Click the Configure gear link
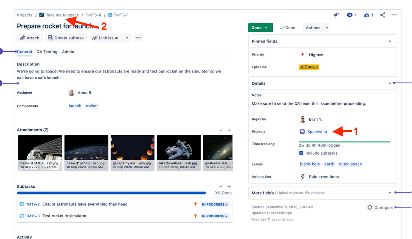Viewport: 412px width, 239px height. 380,207
